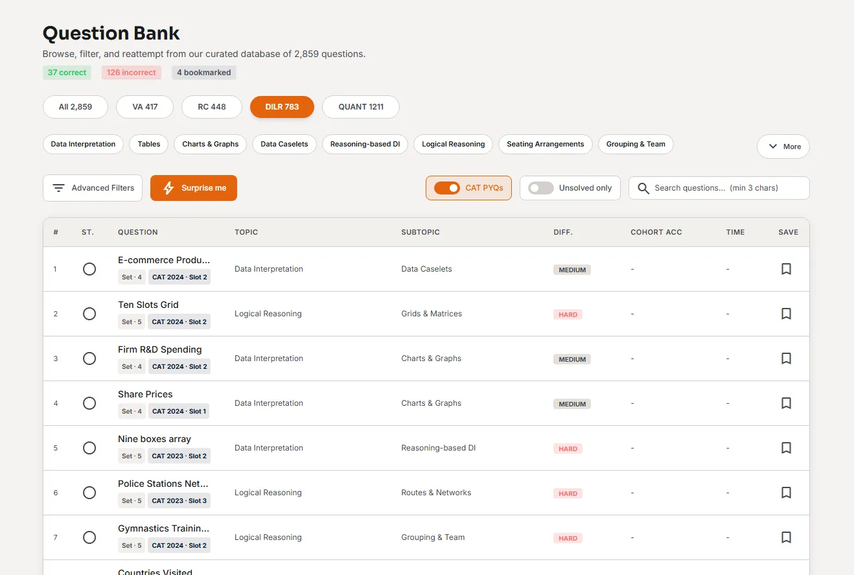Select the VA 417 section tab
This screenshot has height=575, width=854.
point(144,107)
